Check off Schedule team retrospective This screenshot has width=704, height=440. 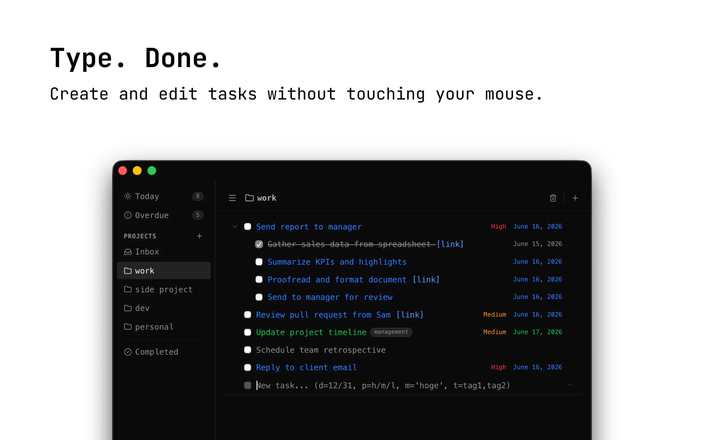coord(248,350)
